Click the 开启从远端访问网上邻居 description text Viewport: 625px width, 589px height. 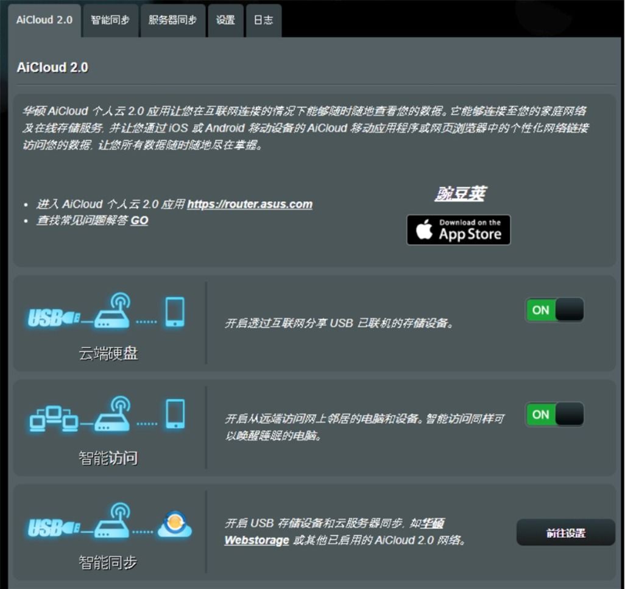click(x=364, y=427)
